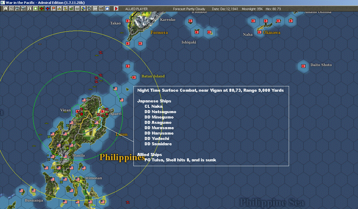Click the Forecast: Partly Cloudy text
The image size is (358, 209).
point(189,9)
